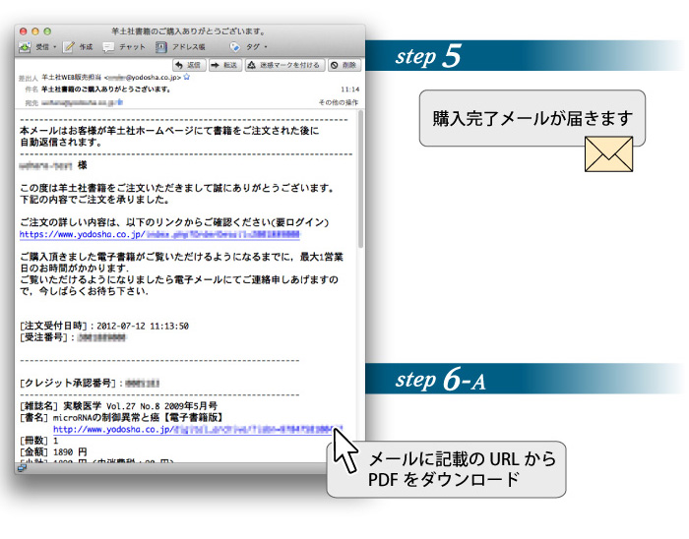The width and height of the screenshot is (689, 539).
Task: Open the アドレス帳 (Address Book) icon
Action: tap(160, 46)
